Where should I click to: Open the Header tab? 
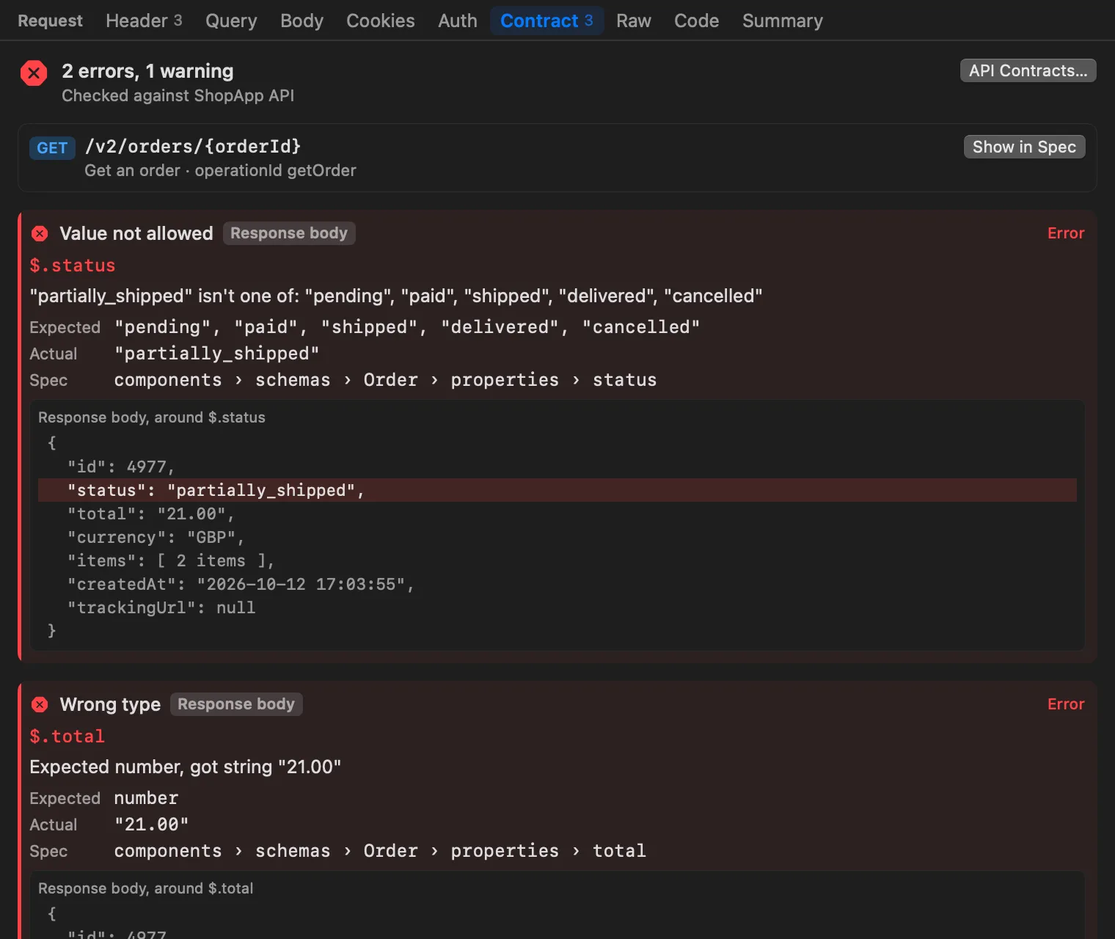[x=144, y=21]
